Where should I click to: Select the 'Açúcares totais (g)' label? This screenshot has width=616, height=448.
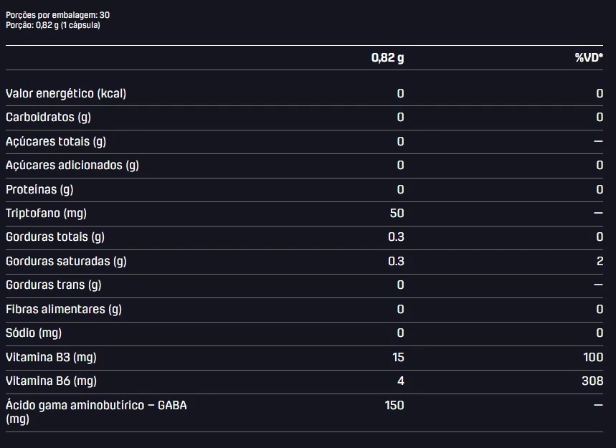56,141
